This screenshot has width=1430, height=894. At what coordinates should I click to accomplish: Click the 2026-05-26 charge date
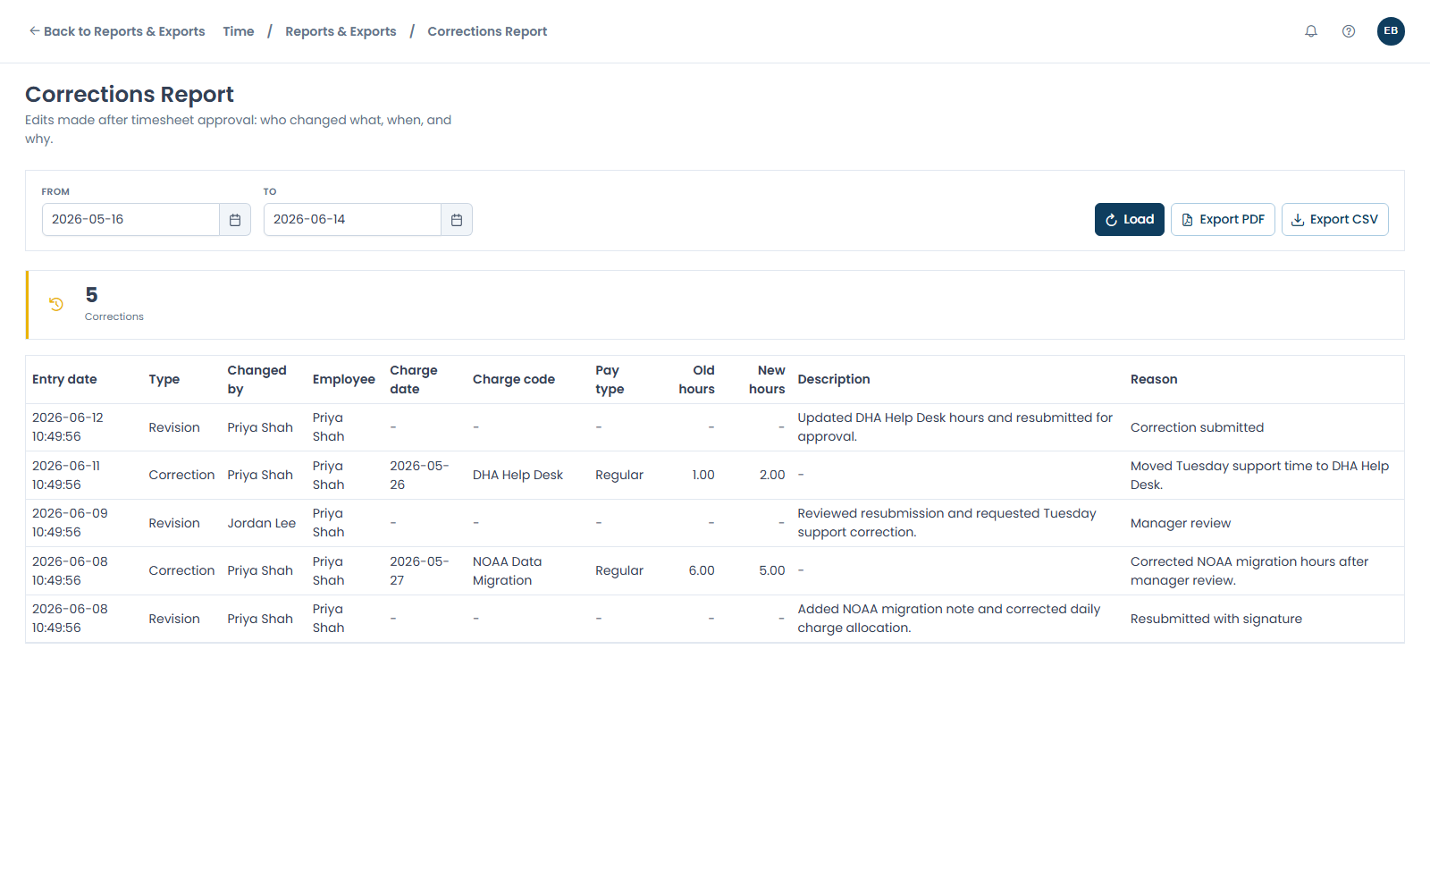coord(419,476)
